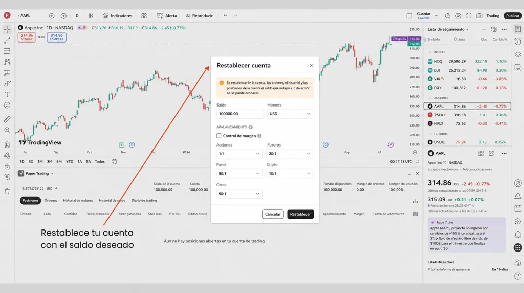Screen dimensions: 524x293
Task: Open the Futuros leverage 20:1 dropdown
Action: tap(290, 154)
